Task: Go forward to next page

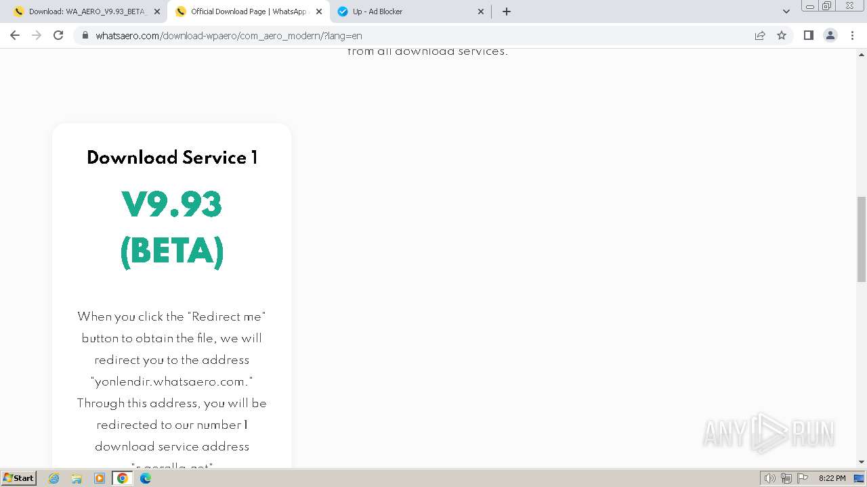Action: pos(37,35)
